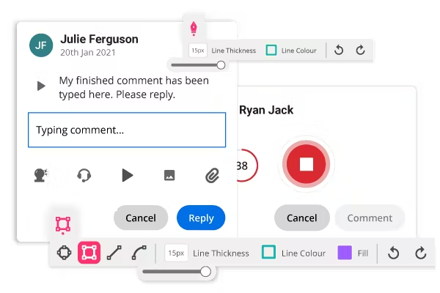The image size is (440, 293).
Task: Open the Line Colour swatch in the upper toolbar
Action: click(271, 51)
